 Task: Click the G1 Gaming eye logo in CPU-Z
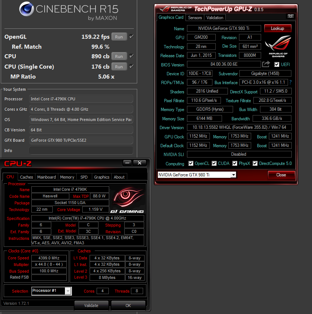click(x=127, y=200)
